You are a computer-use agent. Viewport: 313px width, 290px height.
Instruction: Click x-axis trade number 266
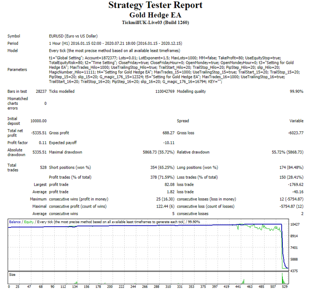click(145, 287)
